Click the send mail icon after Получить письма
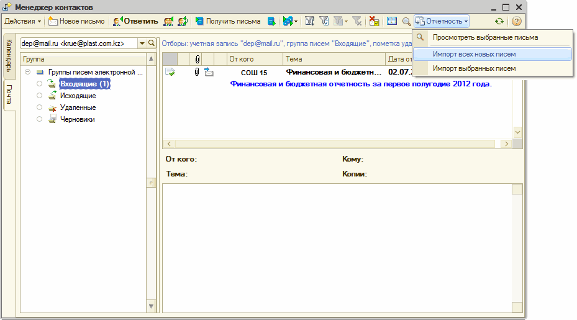 tap(271, 21)
